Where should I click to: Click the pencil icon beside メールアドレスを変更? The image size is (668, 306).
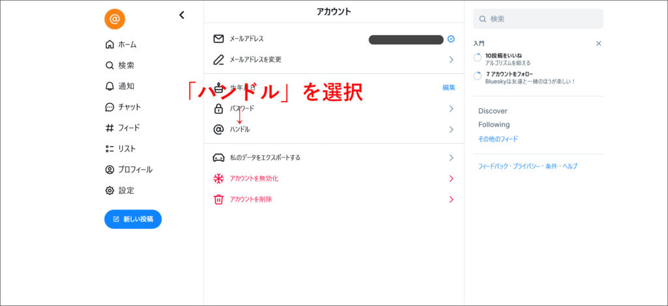coord(219,59)
